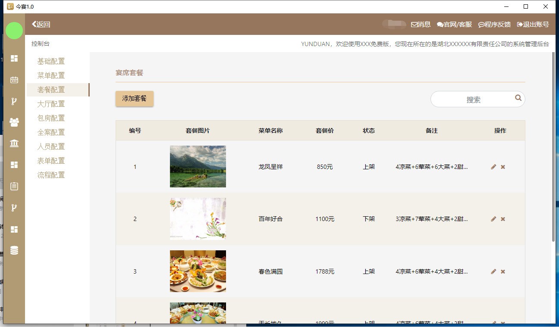The width and height of the screenshot is (559, 327).
Task: Click the 状态 column header
Action: pos(369,131)
